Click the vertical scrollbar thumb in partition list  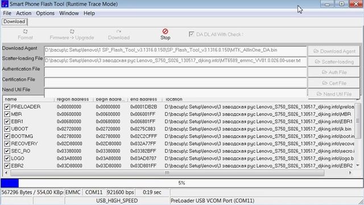pyautogui.click(x=358, y=121)
